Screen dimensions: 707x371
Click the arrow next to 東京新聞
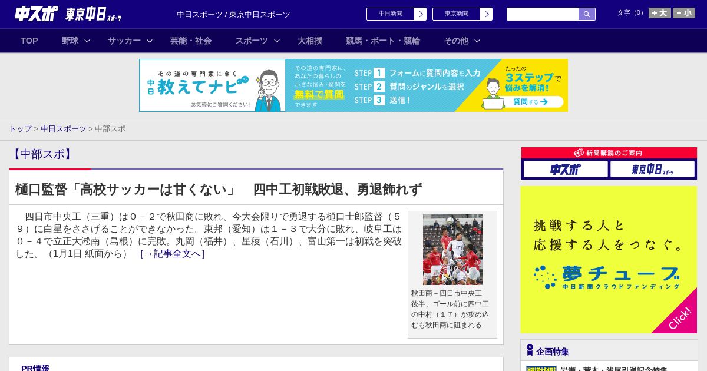pos(487,14)
